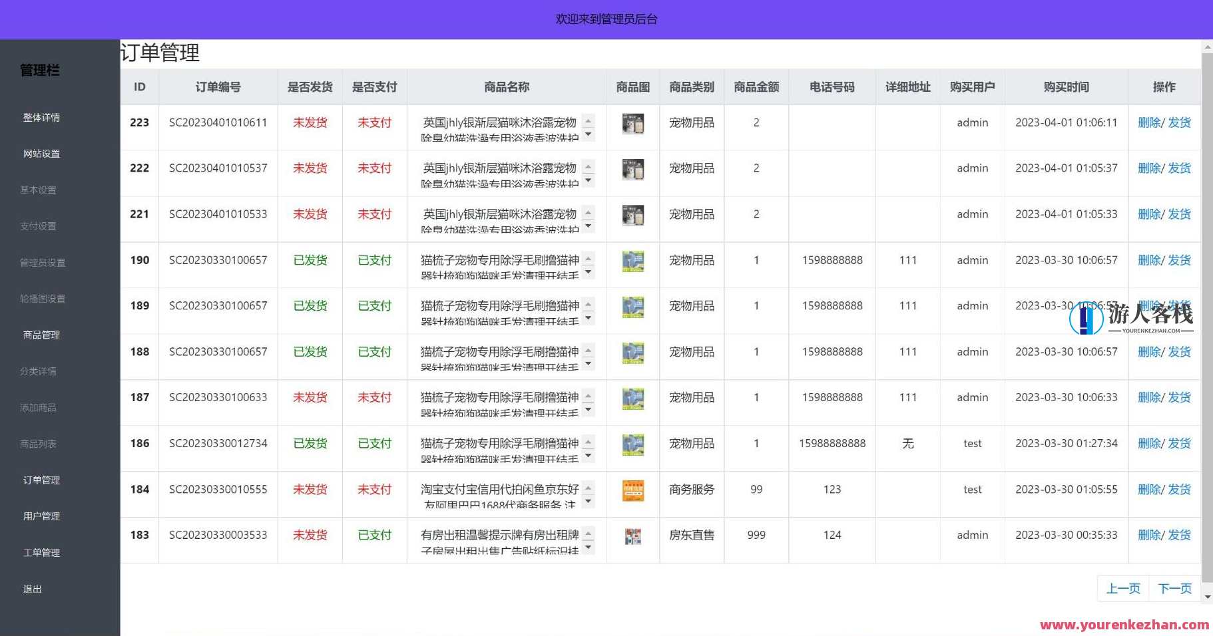Open 商品列表 product list
Viewport: 1213px width, 636px height.
coord(38,444)
